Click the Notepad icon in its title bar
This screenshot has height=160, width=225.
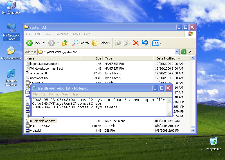[34, 88]
